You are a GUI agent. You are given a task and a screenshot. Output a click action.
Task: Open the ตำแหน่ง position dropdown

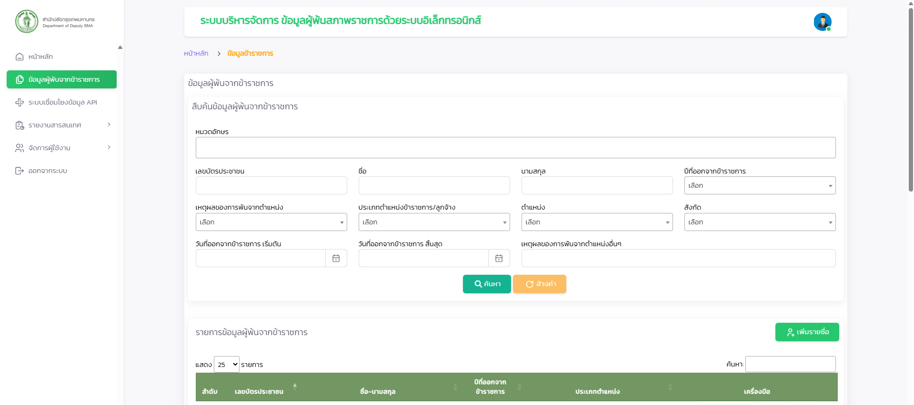pos(597,222)
